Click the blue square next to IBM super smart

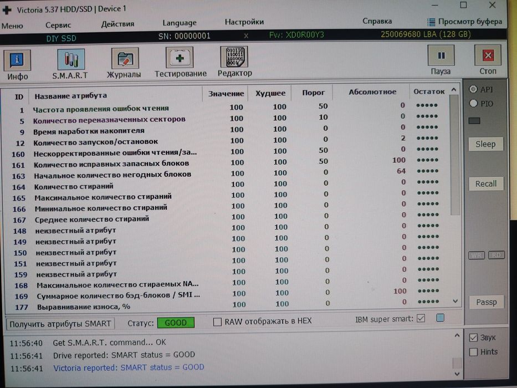click(440, 318)
